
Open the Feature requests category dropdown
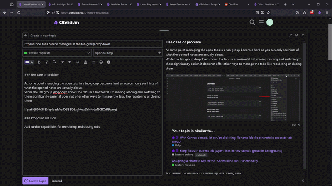57,53
